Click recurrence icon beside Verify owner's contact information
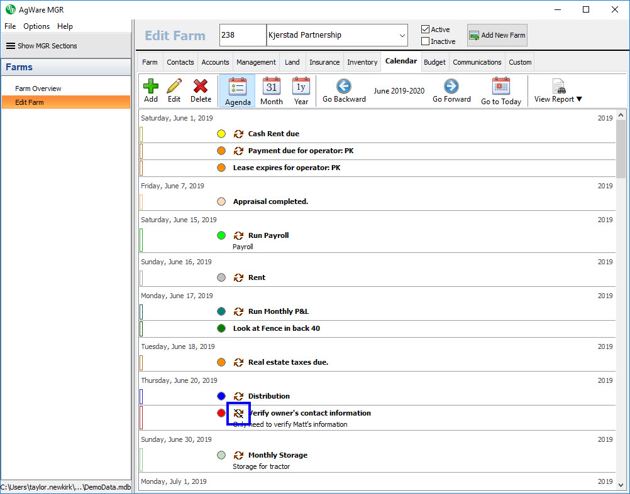This screenshot has height=494, width=630. (x=238, y=414)
